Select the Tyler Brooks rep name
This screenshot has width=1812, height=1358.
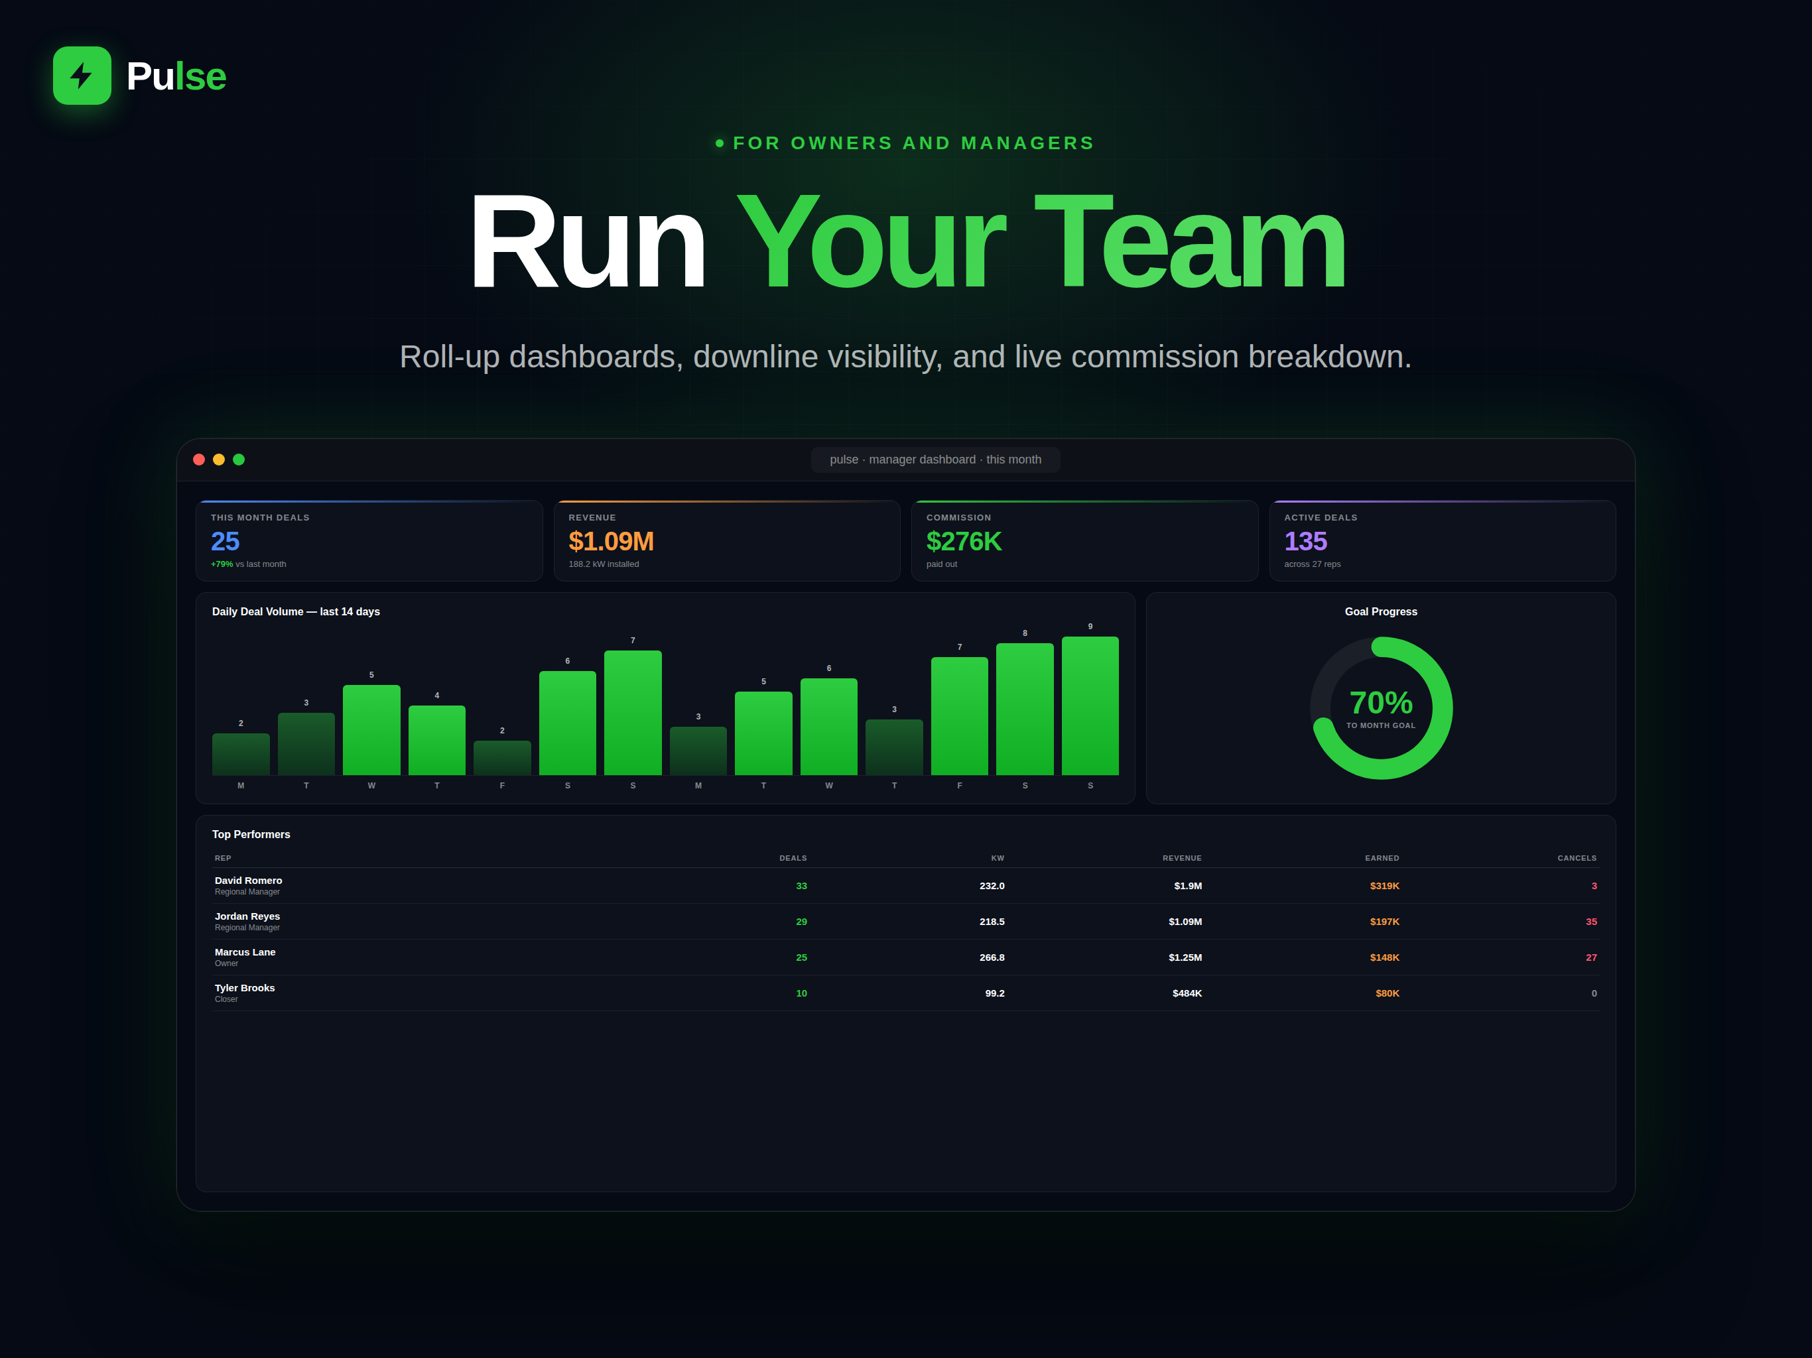click(245, 988)
